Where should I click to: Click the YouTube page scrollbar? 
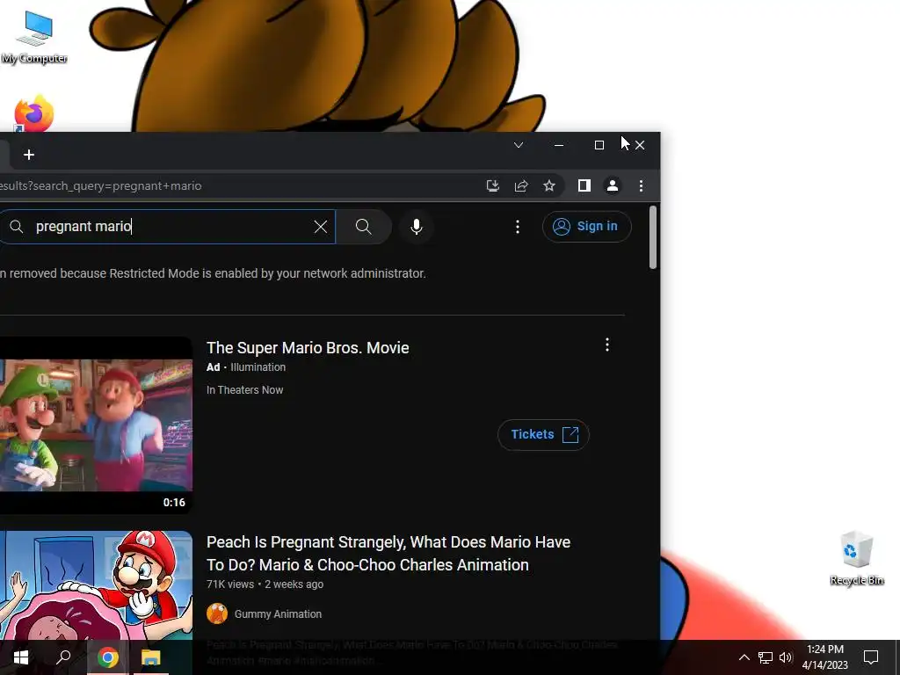pos(653,237)
